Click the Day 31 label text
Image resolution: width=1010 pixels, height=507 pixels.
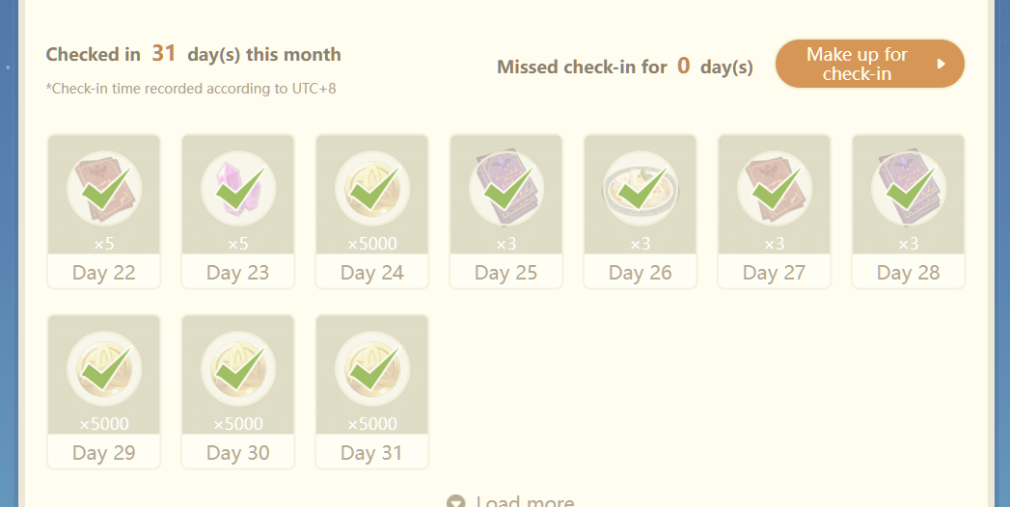tap(372, 453)
